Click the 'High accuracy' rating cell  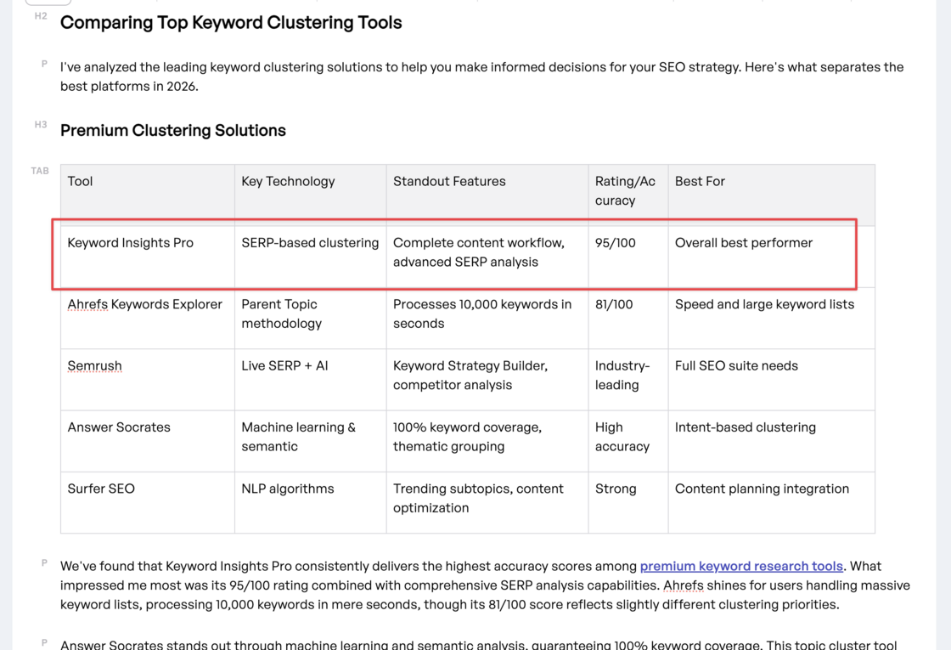[x=628, y=441]
